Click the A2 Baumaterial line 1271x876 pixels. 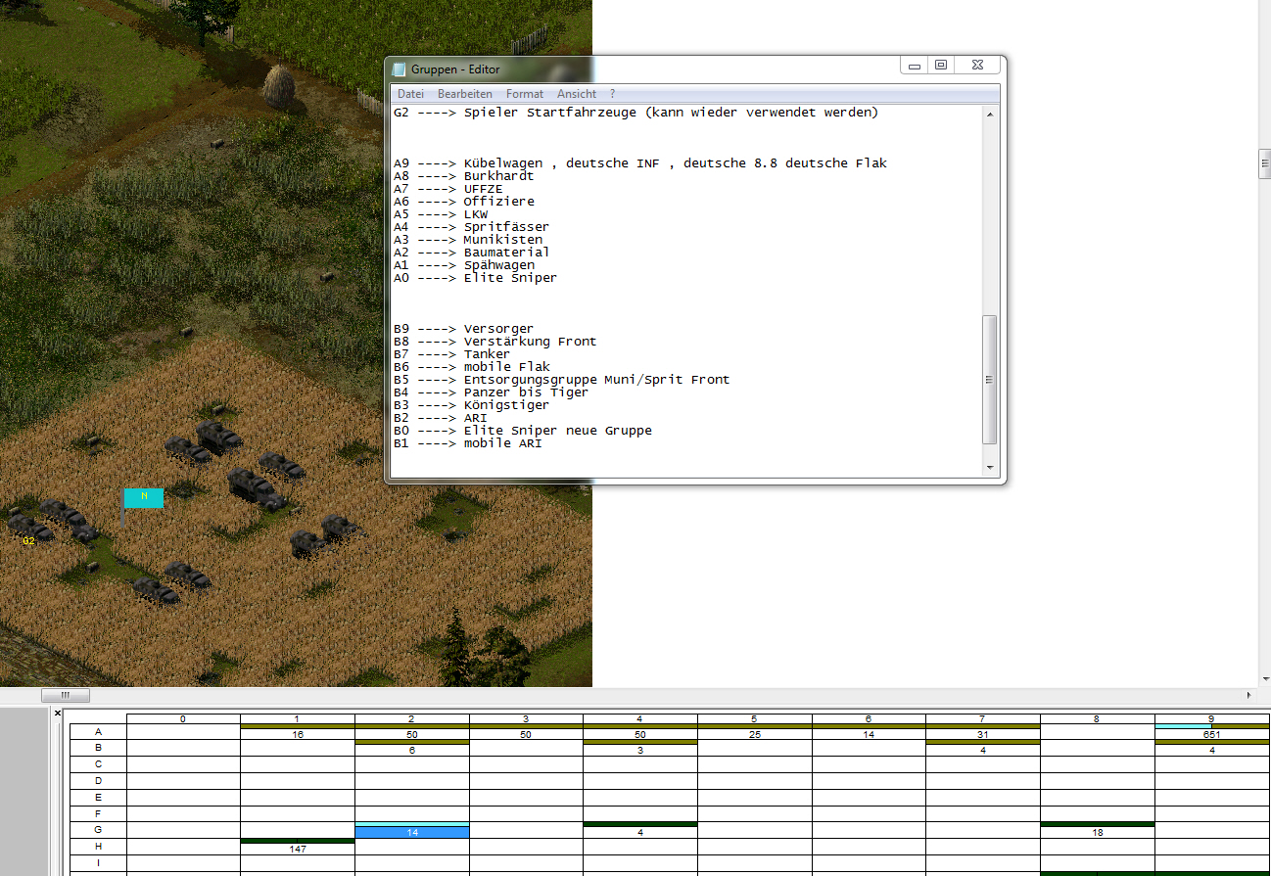click(x=472, y=253)
